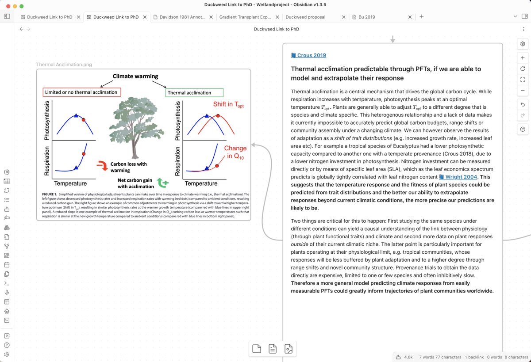This screenshot has height=362, width=531.
Task: Open the pane's more options menu
Action: pos(524,29)
